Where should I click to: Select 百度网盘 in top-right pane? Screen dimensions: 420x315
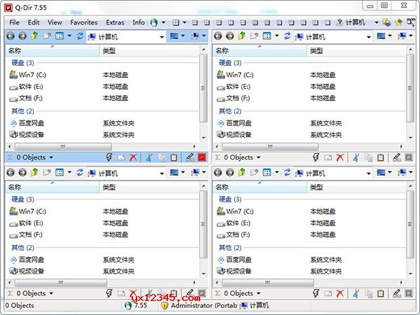(234, 123)
